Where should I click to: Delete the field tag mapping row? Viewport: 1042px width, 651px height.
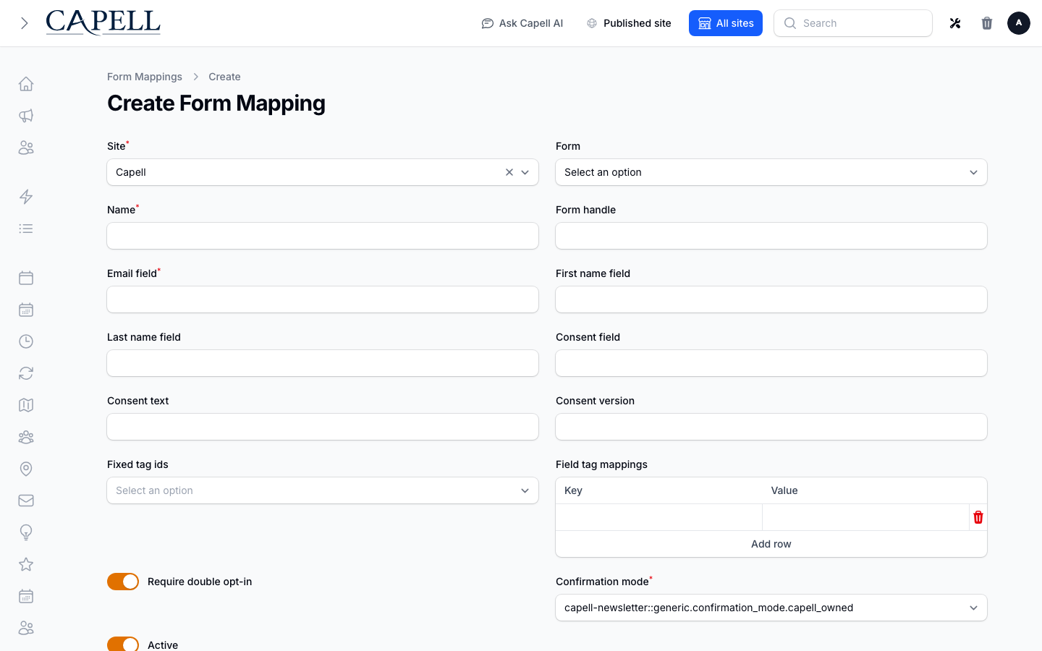[978, 517]
